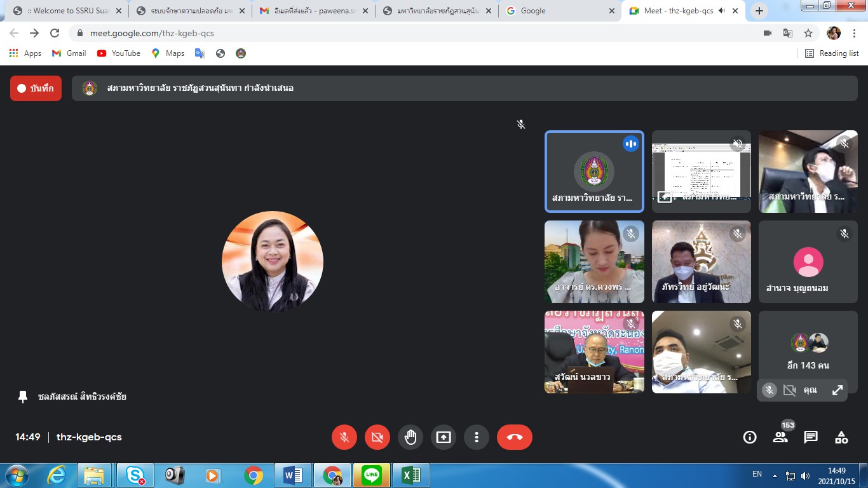Select the shared screen presentation thumbnail
The height and width of the screenshot is (488, 868).
(x=702, y=171)
